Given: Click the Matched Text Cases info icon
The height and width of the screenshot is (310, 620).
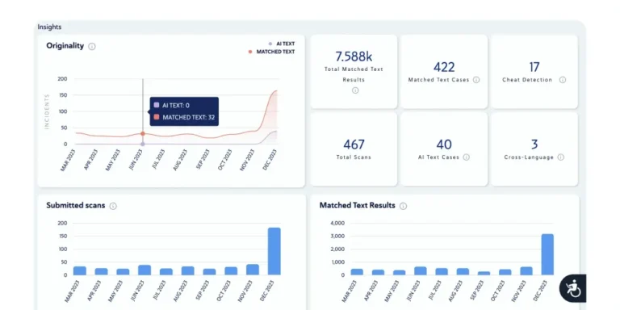Looking at the screenshot, I should pyautogui.click(x=476, y=80).
